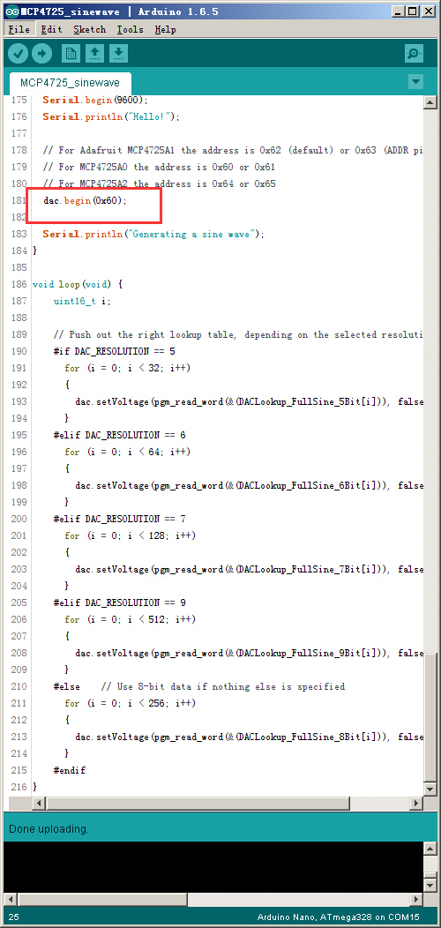Image resolution: width=441 pixels, height=928 pixels.
Task: Open the Help menu
Action: [x=165, y=29]
